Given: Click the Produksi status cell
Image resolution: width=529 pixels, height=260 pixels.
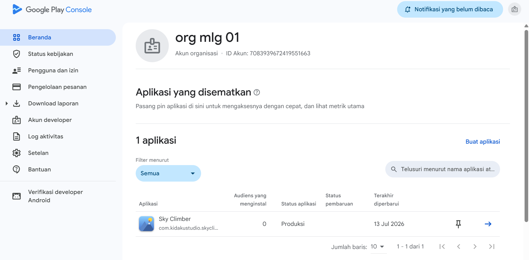Looking at the screenshot, I should (x=293, y=224).
